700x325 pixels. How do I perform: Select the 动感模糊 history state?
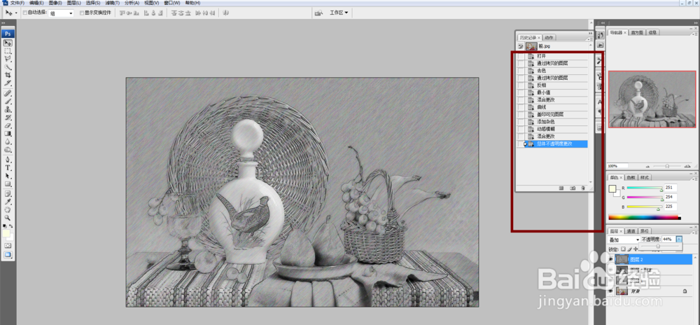(x=556, y=129)
